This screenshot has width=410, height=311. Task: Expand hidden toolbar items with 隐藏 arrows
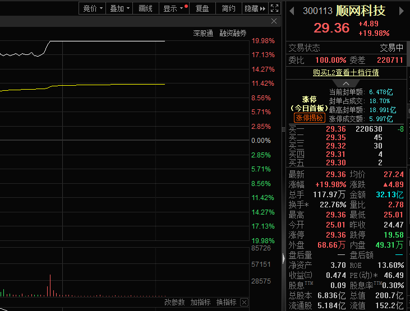(255, 8)
